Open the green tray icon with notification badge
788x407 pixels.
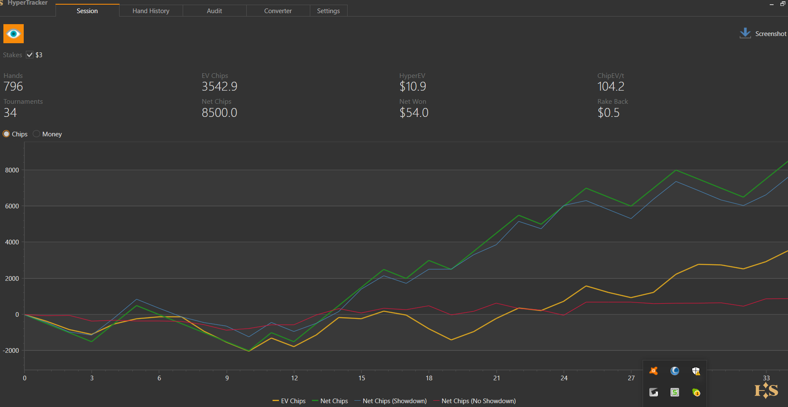tap(696, 392)
